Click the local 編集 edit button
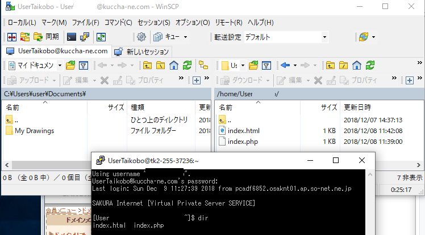Viewport: 425px width, 235px height. [x=76, y=80]
